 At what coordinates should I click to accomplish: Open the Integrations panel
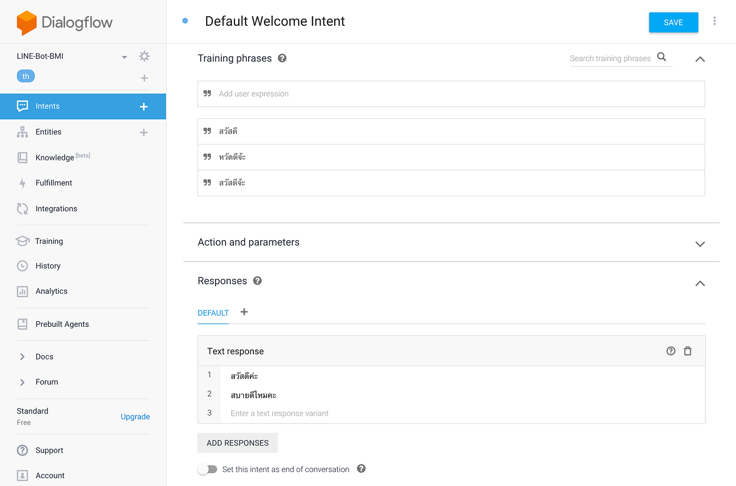(57, 209)
